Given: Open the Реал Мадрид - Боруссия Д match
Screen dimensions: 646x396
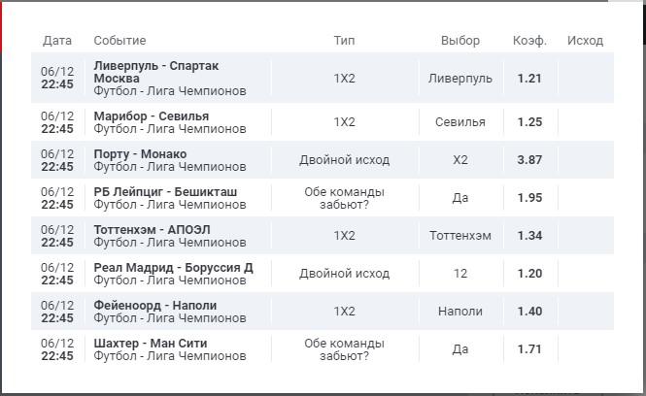Looking at the screenshot, I should tap(173, 267).
